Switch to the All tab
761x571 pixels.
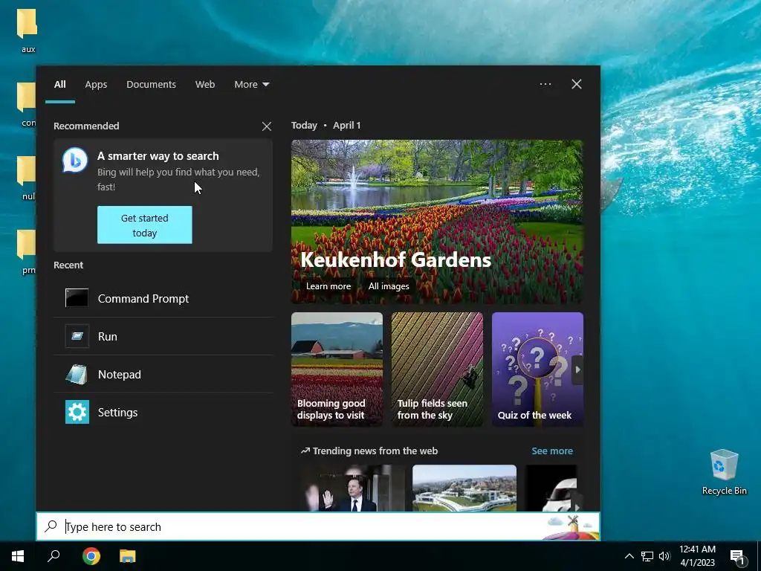[60, 85]
